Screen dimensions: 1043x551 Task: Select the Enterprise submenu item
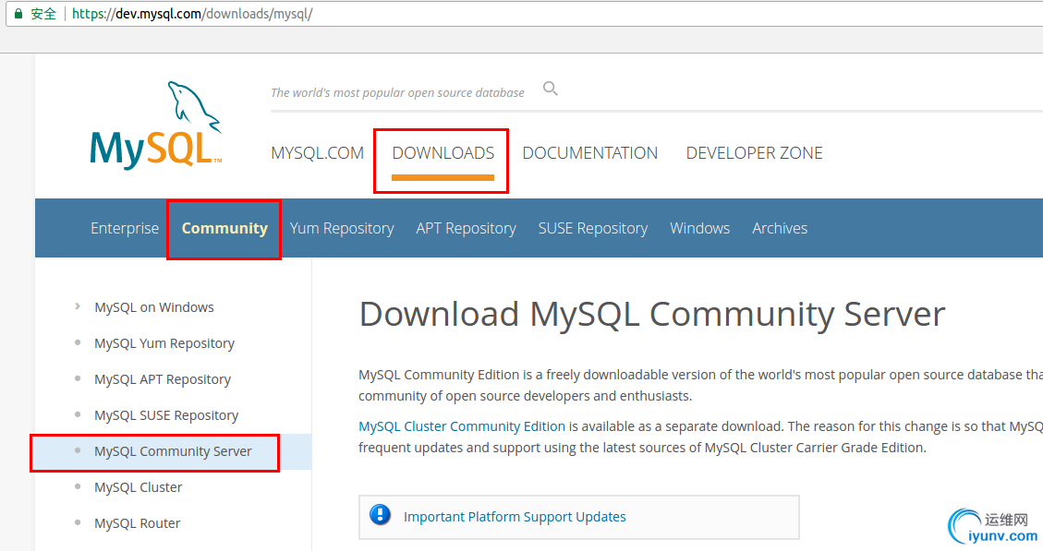[125, 228]
